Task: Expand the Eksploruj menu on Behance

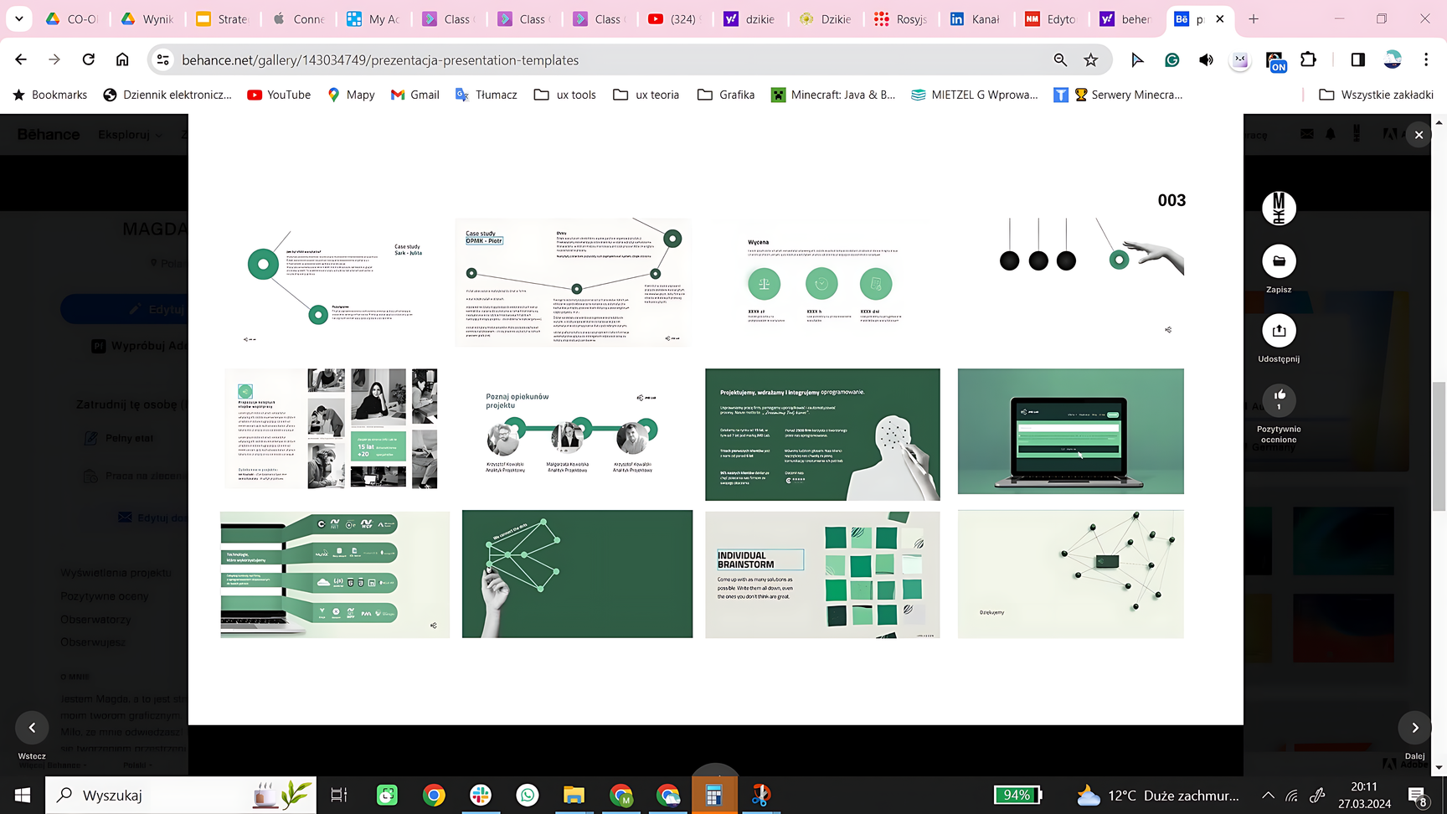Action: click(x=130, y=134)
